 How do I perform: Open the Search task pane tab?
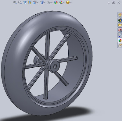click(x=120, y=30)
